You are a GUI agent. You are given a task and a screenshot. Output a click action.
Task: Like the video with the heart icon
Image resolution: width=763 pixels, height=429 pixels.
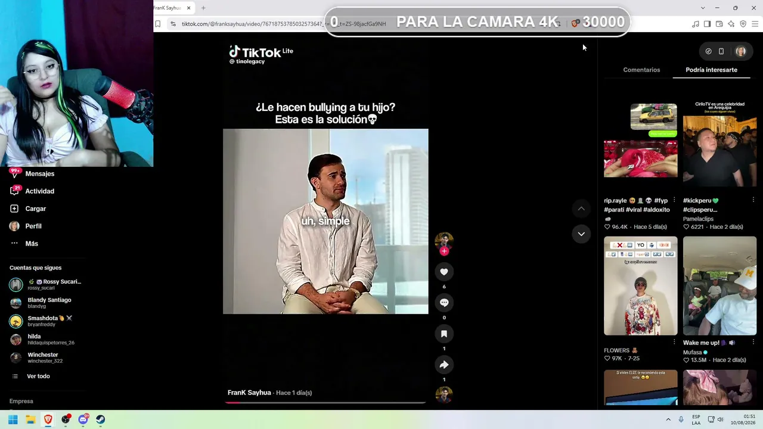(x=444, y=272)
